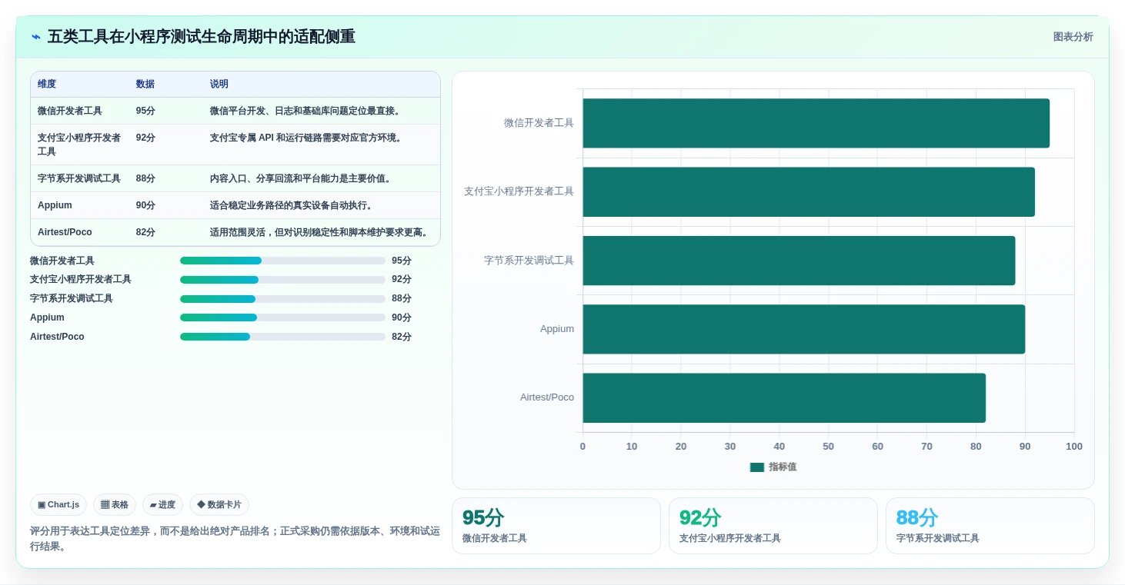Click the Appium chart bar
Image resolution: width=1125 pixels, height=585 pixels.
coord(803,329)
